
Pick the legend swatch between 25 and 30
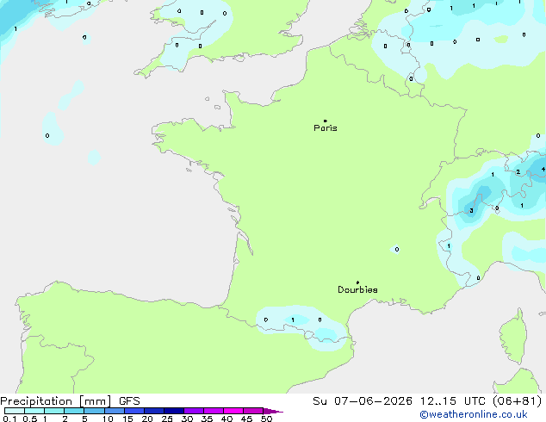(x=174, y=411)
